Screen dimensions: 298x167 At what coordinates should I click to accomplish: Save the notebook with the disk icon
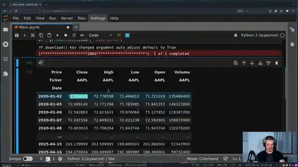point(17,35)
